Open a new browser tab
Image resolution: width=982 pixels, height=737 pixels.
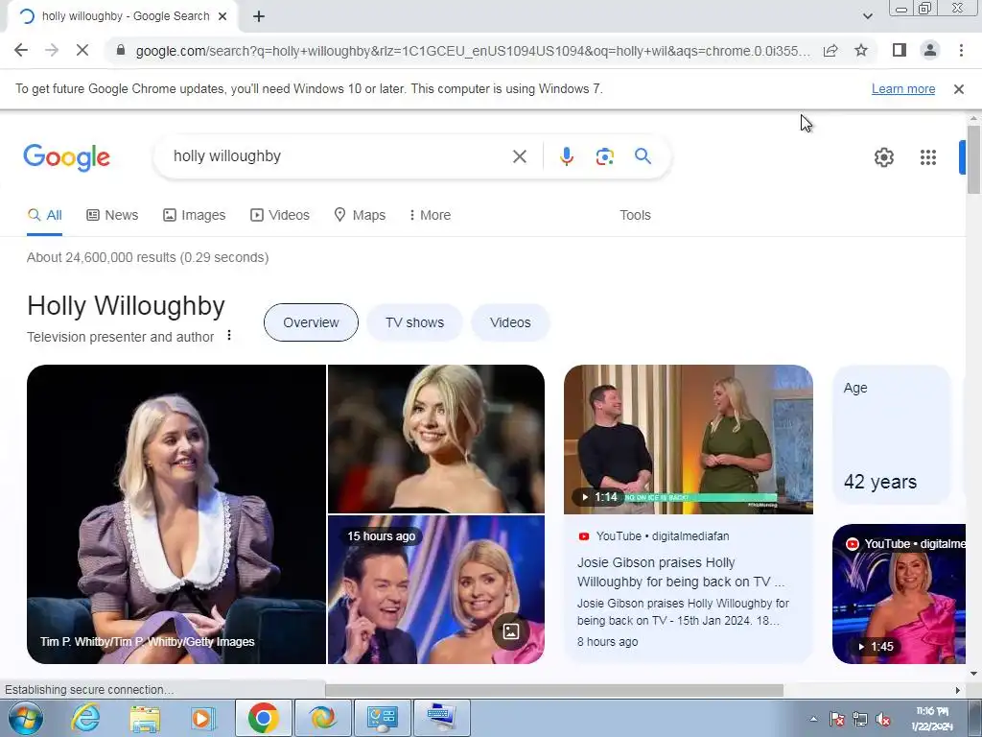(x=259, y=17)
